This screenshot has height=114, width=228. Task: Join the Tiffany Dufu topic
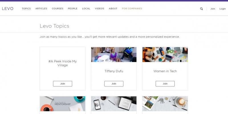114,84
